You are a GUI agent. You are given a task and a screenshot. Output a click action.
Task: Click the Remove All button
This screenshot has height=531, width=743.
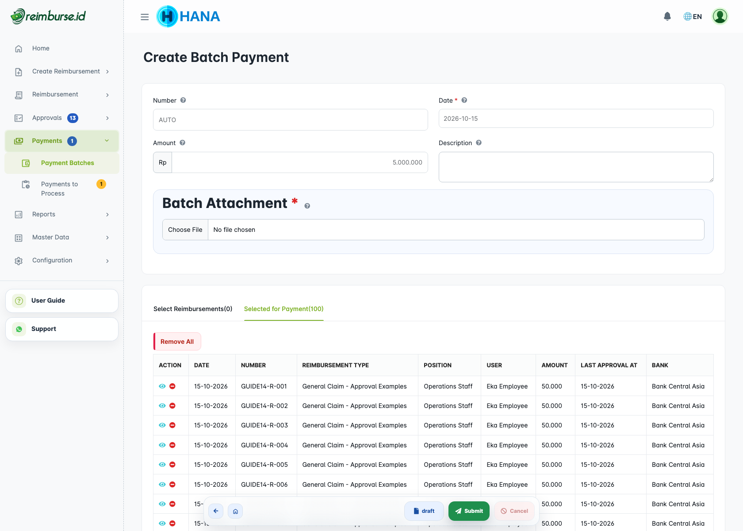click(x=177, y=342)
